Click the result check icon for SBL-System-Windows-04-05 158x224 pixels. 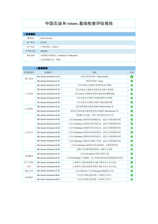132,132
